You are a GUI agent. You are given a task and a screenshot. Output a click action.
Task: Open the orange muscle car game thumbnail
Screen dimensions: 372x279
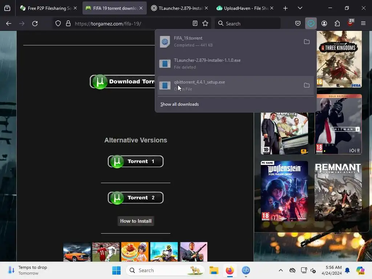pos(77,252)
